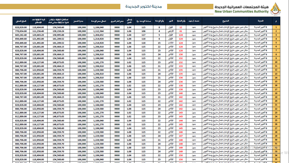Viewport: 289px width, 163px height.
Task: Click total price 1,214,928 in row 4
Action: coord(98,39)
